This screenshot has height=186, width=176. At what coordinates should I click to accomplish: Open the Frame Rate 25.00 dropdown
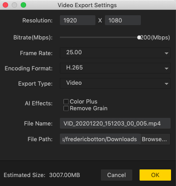click(115, 53)
